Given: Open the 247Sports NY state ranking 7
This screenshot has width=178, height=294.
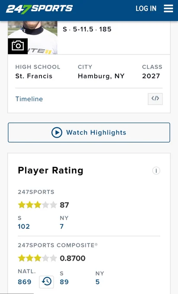Looking at the screenshot, I should click(x=62, y=227).
